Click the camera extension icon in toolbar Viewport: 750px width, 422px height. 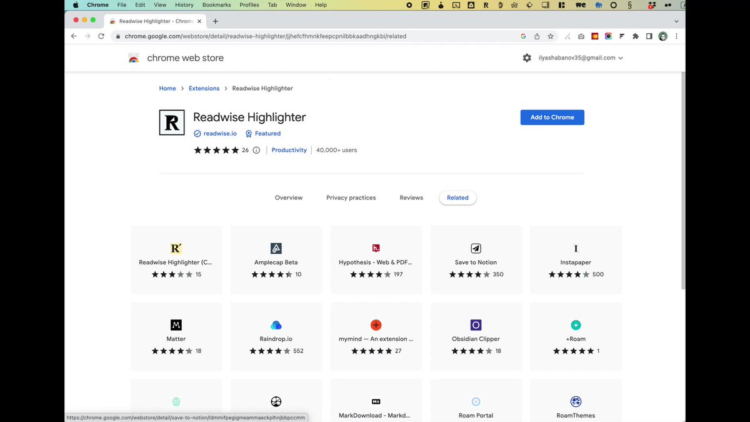tap(581, 36)
